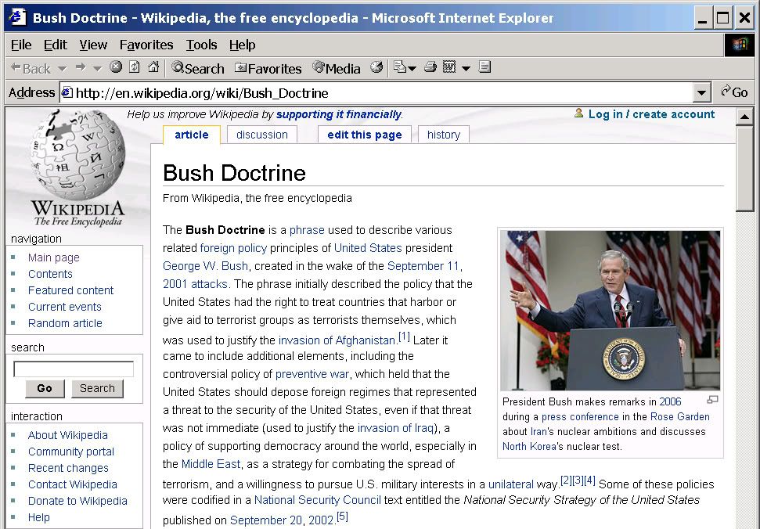This screenshot has width=760, height=529.
Task: Open the supporting it financially link
Action: tap(338, 114)
